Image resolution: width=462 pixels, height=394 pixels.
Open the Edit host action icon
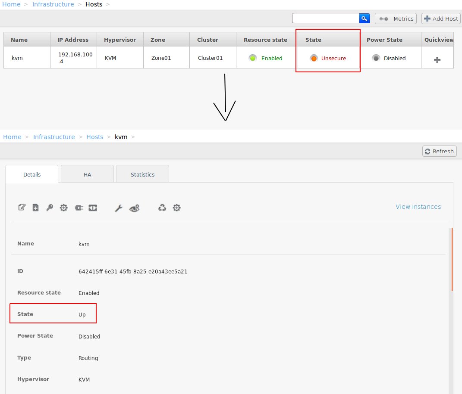(22, 207)
